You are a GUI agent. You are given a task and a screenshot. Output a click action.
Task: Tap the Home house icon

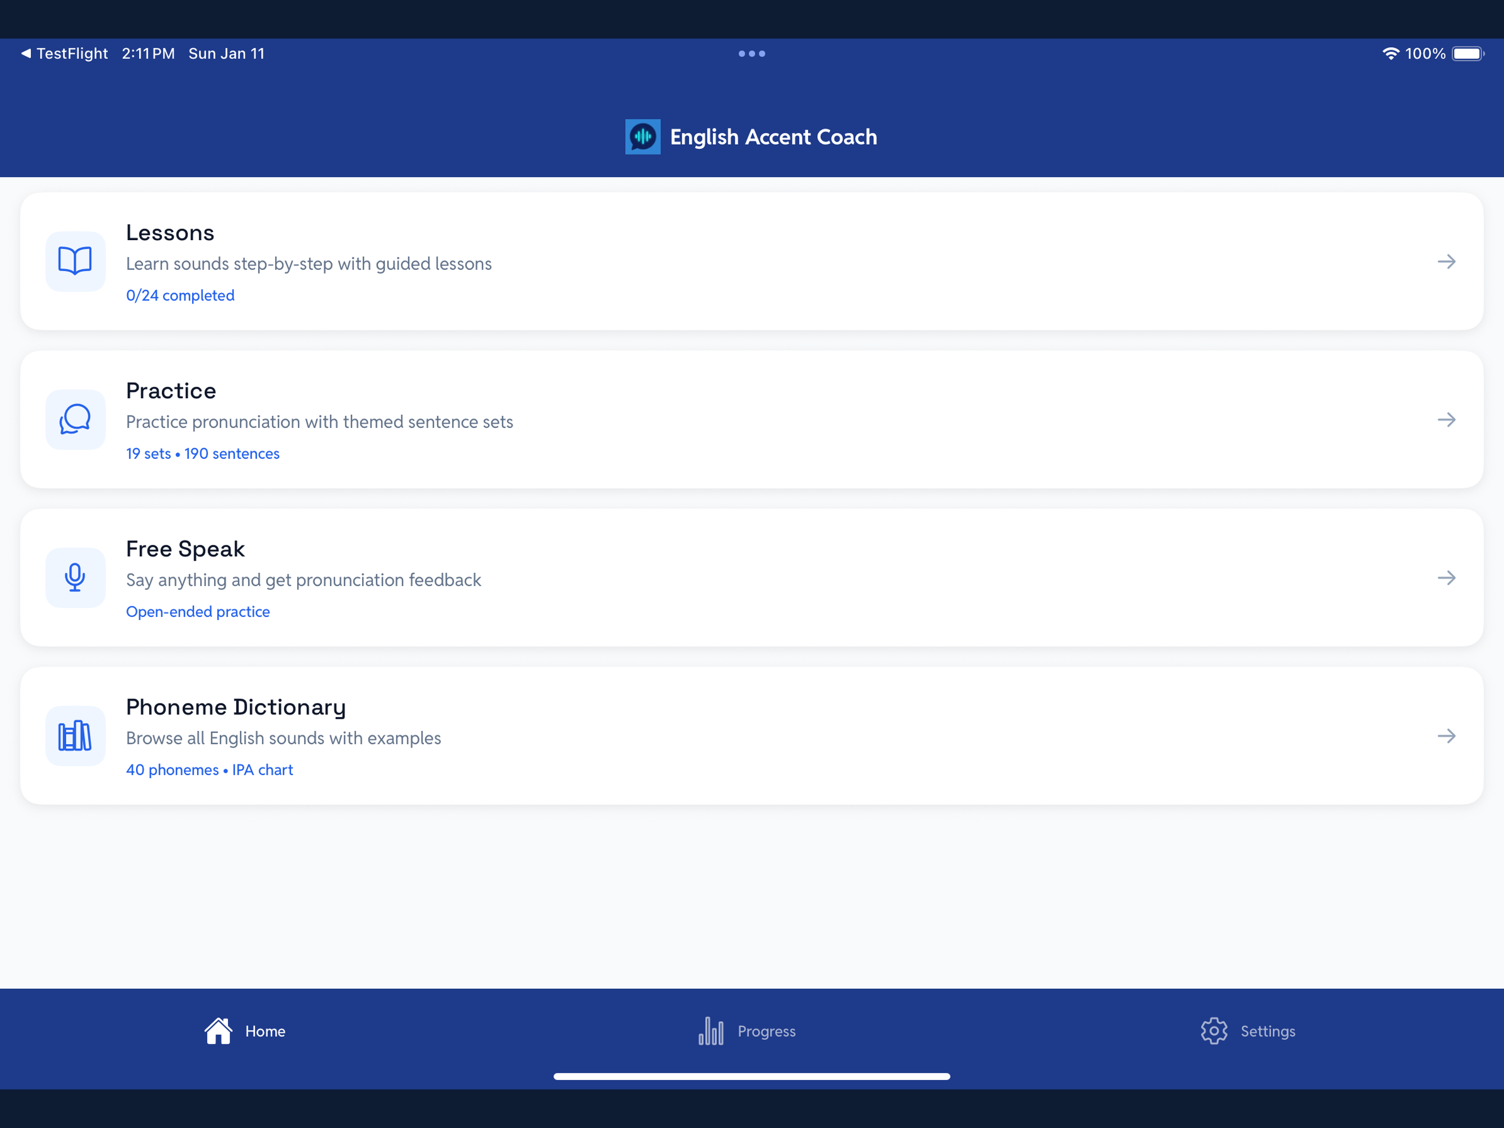click(218, 1031)
